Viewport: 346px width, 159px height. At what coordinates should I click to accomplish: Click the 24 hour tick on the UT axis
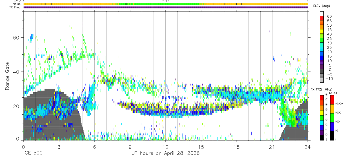(308, 147)
